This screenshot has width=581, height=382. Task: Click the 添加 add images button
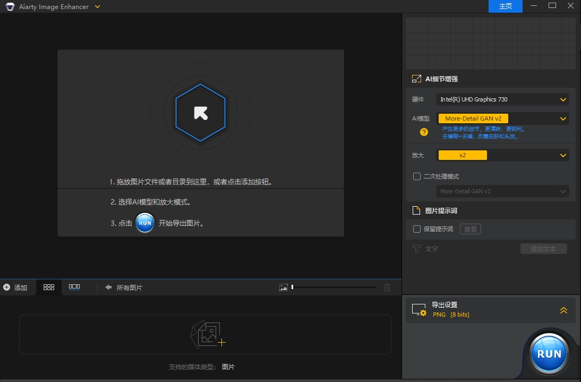[15, 287]
